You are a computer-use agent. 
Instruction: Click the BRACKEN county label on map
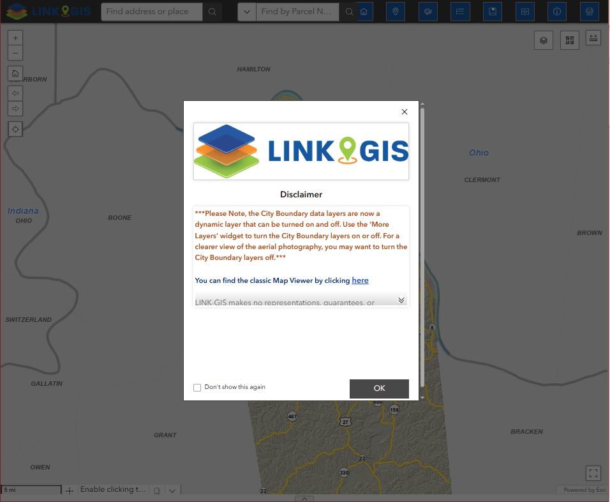point(527,432)
